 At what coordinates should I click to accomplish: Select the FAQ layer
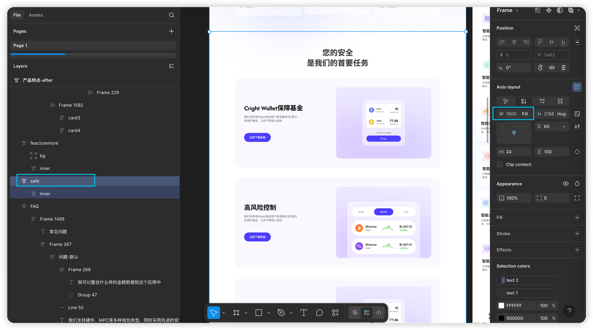pos(34,206)
